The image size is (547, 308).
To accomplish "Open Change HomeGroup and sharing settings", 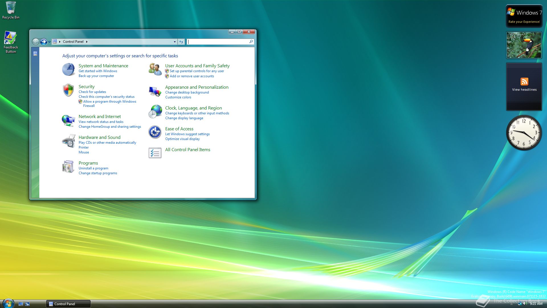I will 110,127.
